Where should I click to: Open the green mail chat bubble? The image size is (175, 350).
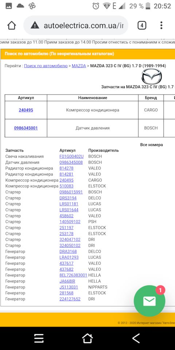pos(149,301)
